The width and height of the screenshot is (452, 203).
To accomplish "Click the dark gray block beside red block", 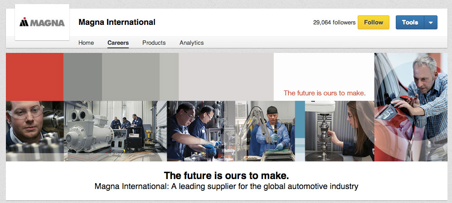I will click(x=83, y=77).
